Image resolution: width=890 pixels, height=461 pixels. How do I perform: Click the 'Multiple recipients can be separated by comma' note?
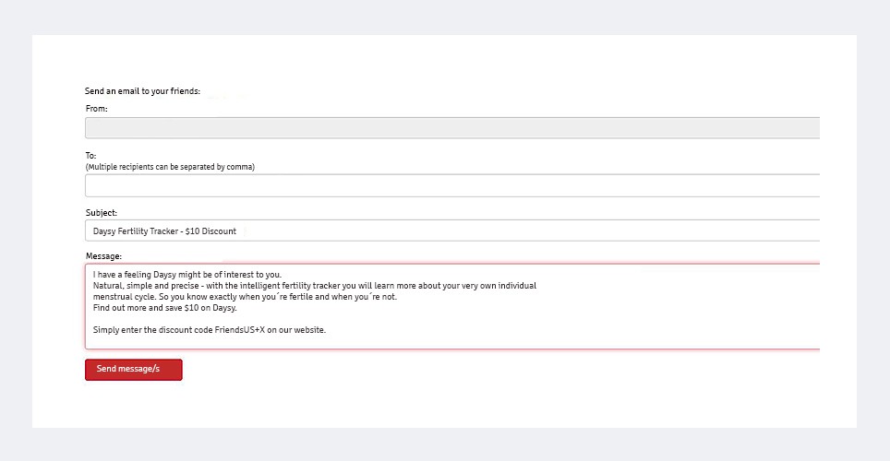click(x=170, y=167)
